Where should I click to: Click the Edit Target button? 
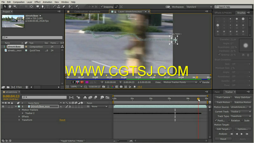click(x=224, y=129)
